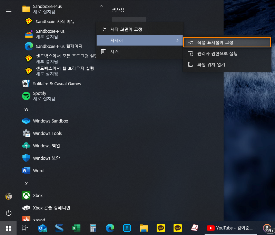Screen dimensions: 275x235
Task: Select 파일 위치 열기
Action: [227, 65]
